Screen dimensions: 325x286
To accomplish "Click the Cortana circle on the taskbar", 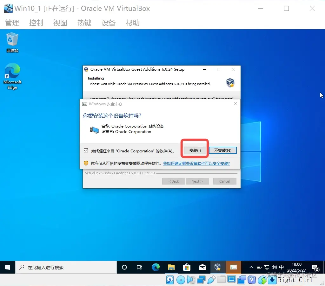I will click(124, 267).
